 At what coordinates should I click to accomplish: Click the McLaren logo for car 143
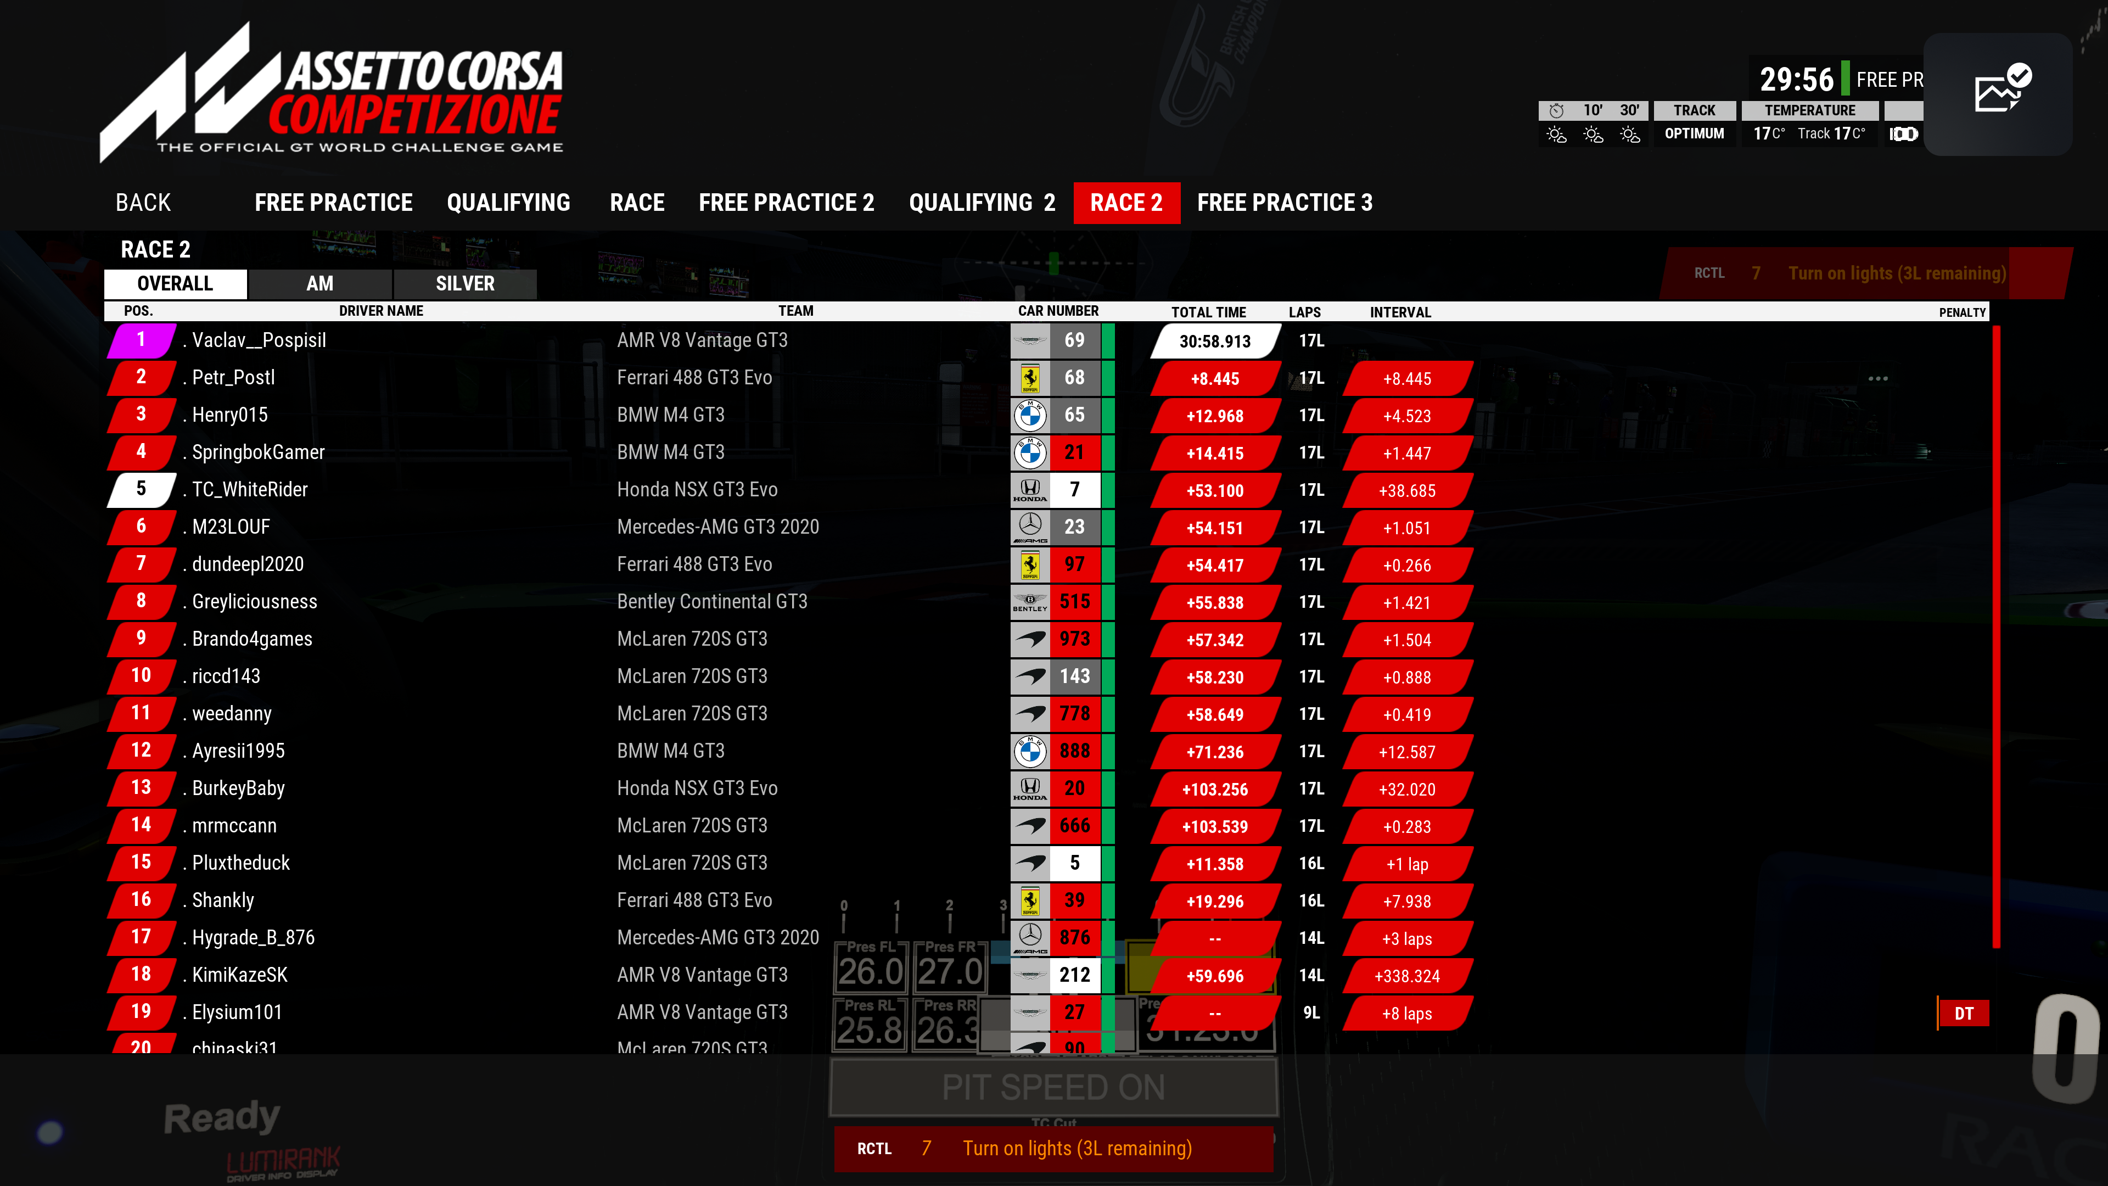coord(1030,676)
